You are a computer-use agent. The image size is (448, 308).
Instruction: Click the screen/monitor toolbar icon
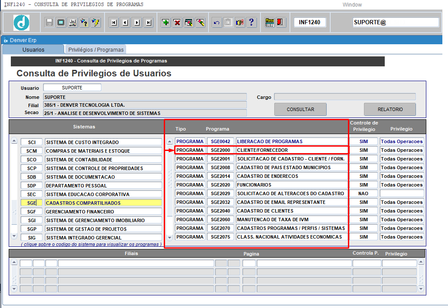[61, 22]
